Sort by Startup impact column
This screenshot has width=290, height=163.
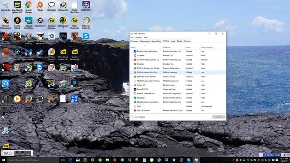207,47
